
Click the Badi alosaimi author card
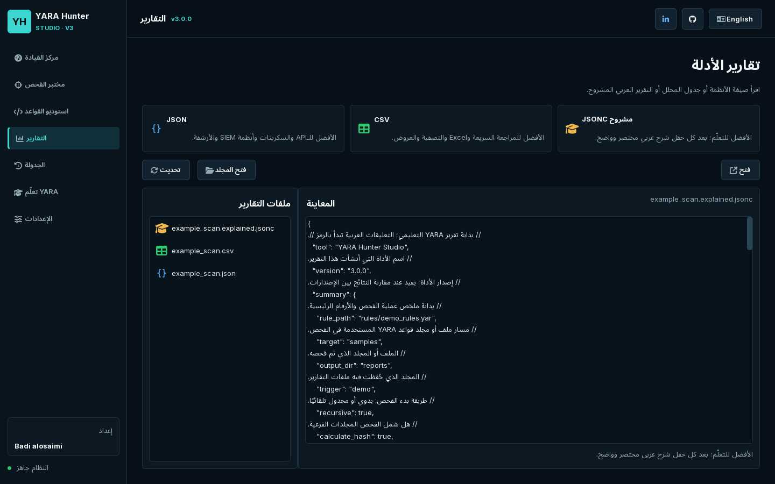point(64,437)
